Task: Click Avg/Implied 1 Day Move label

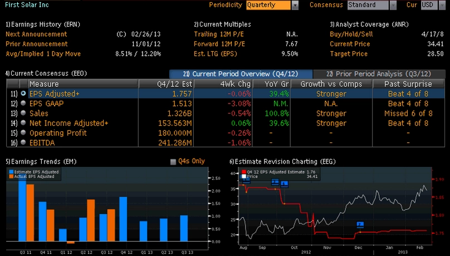Action: tap(43, 53)
